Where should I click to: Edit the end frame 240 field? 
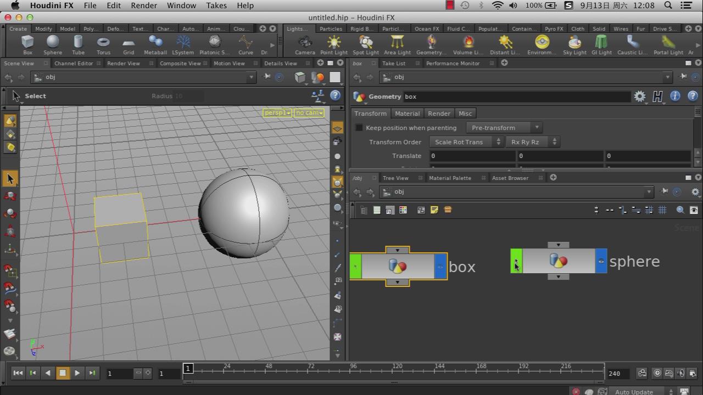tap(618, 374)
